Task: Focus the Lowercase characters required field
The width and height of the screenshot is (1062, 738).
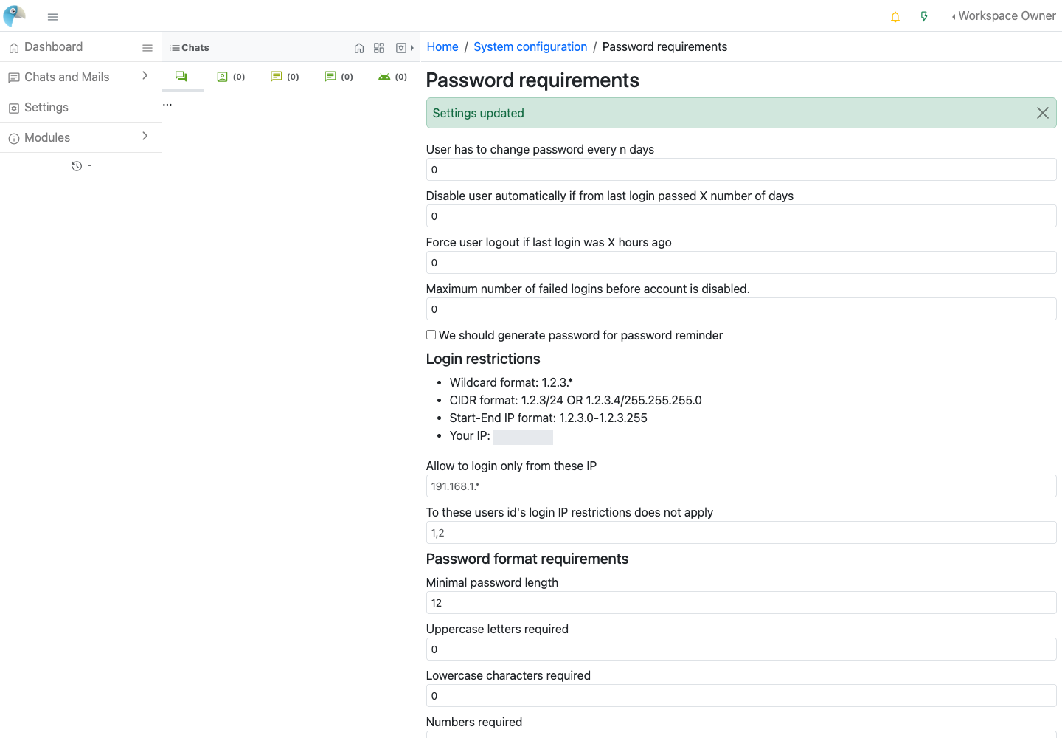Action: click(x=741, y=696)
